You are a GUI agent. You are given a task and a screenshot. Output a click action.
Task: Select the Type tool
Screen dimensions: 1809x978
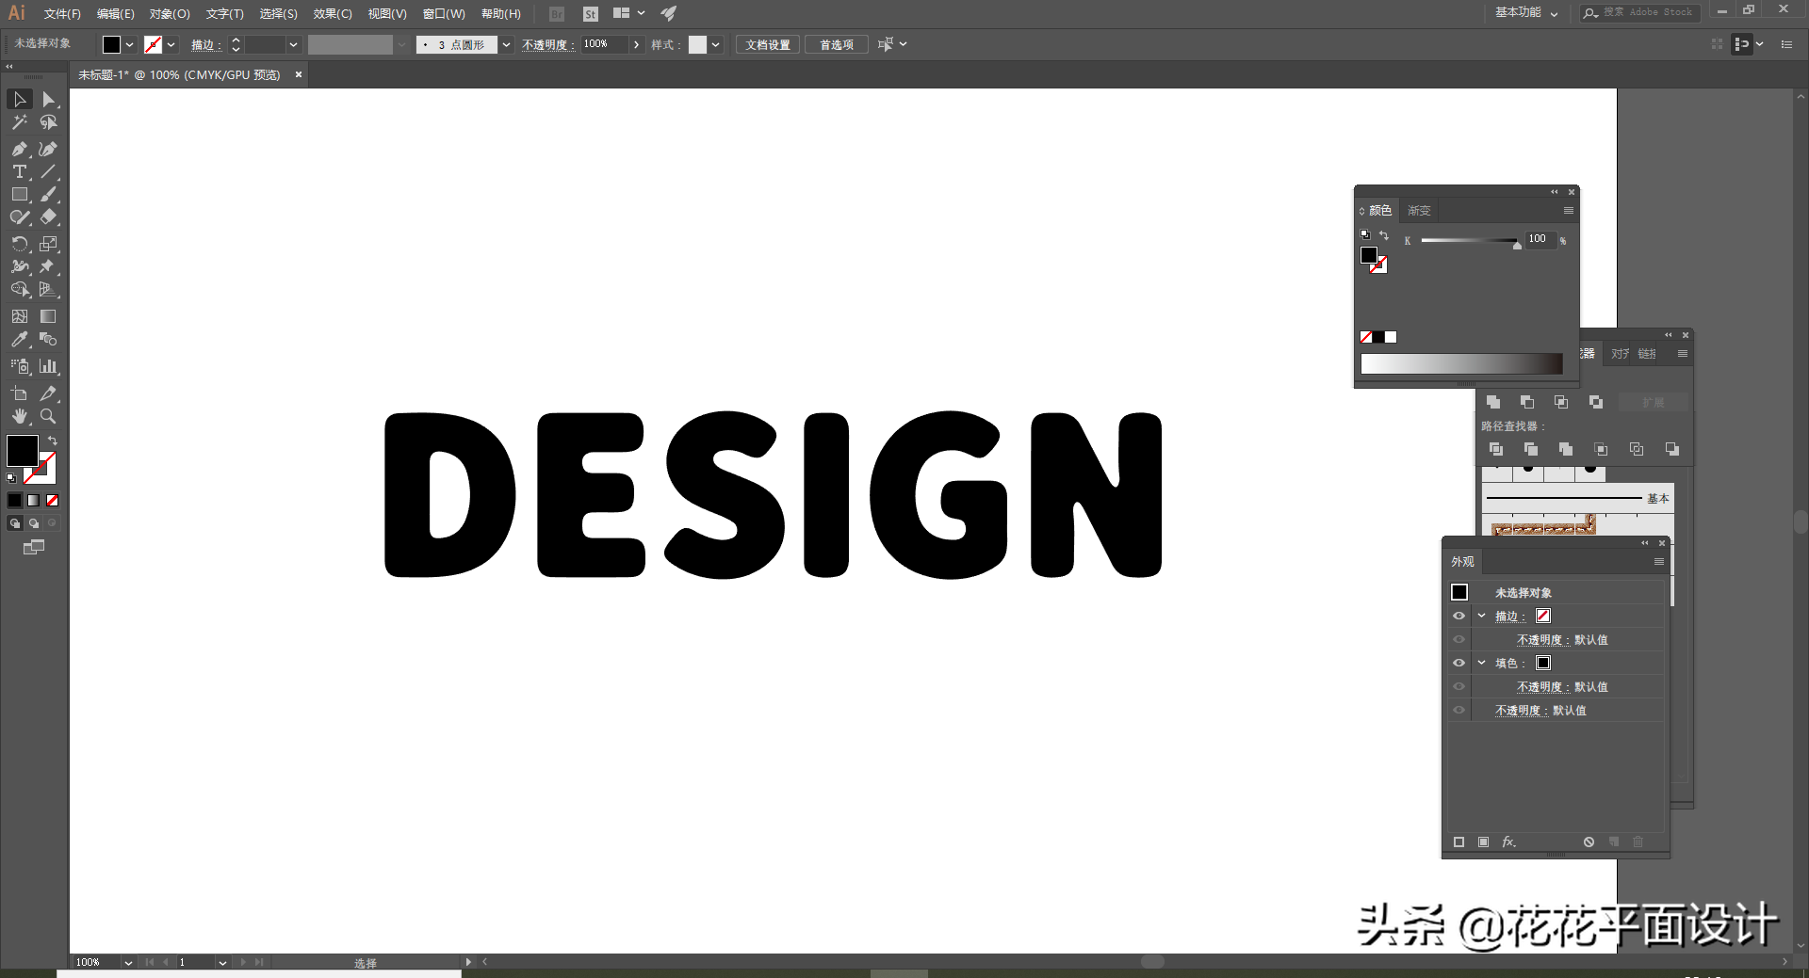coord(19,171)
